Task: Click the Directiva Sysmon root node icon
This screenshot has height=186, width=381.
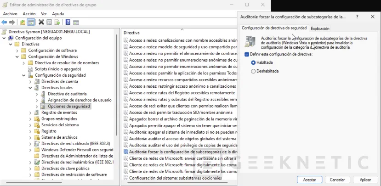Action: click(5, 32)
